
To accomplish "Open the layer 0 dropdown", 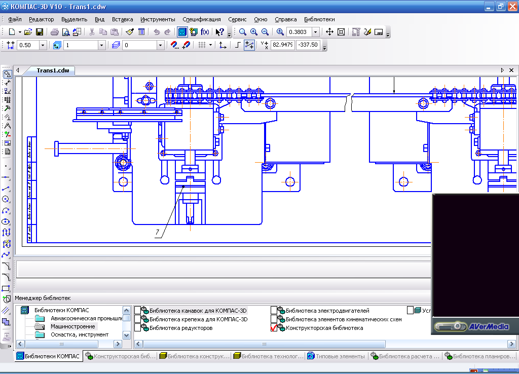I will pos(161,45).
